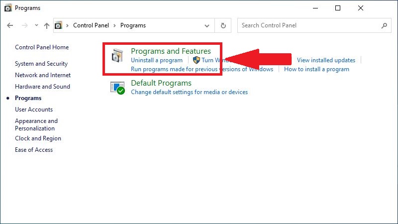Select Hardware and Sound category
Viewport: 398px width, 224px height.
pos(42,87)
